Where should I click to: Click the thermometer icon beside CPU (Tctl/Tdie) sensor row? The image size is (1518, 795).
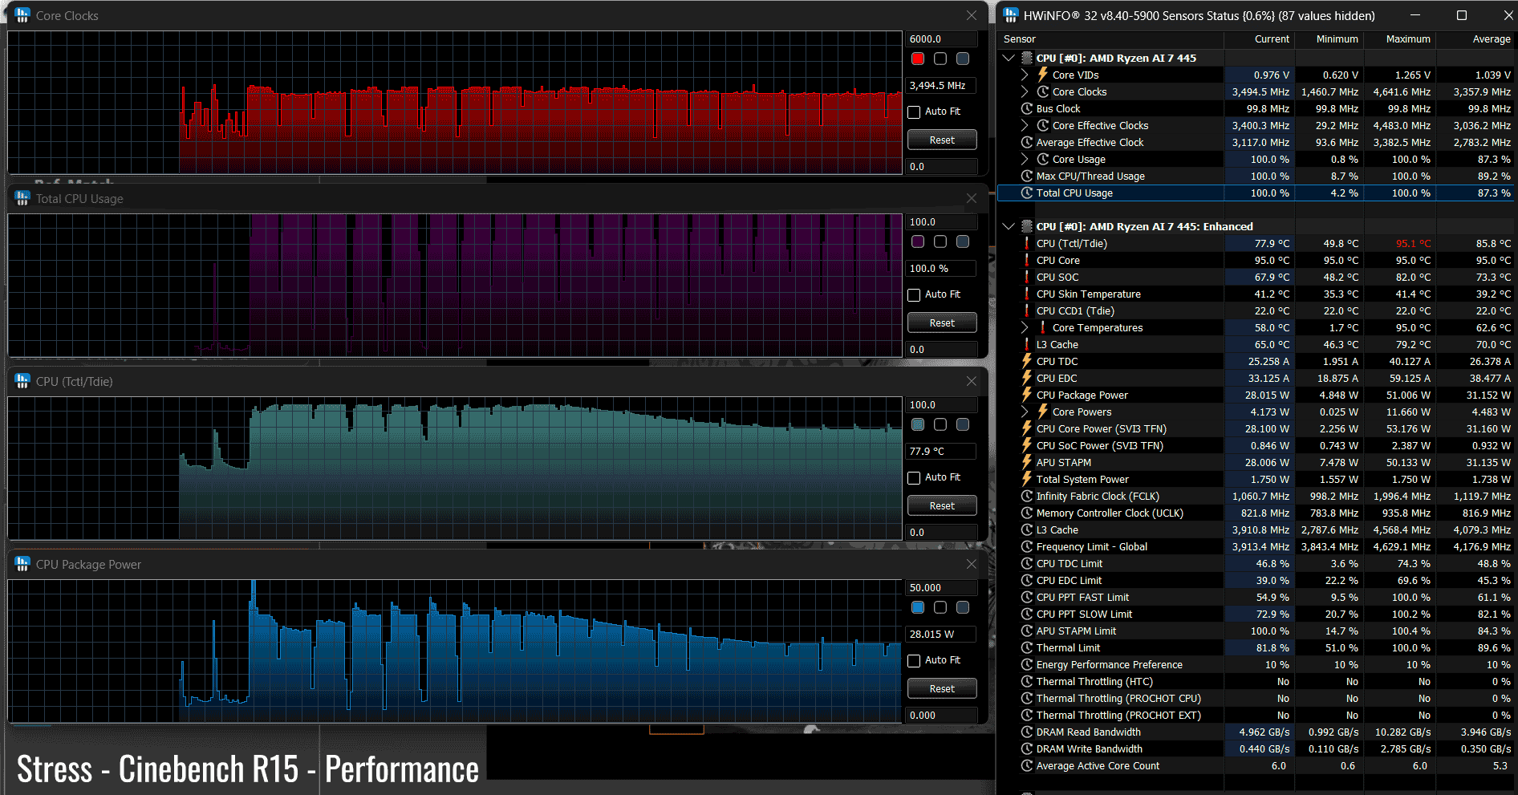click(1027, 243)
